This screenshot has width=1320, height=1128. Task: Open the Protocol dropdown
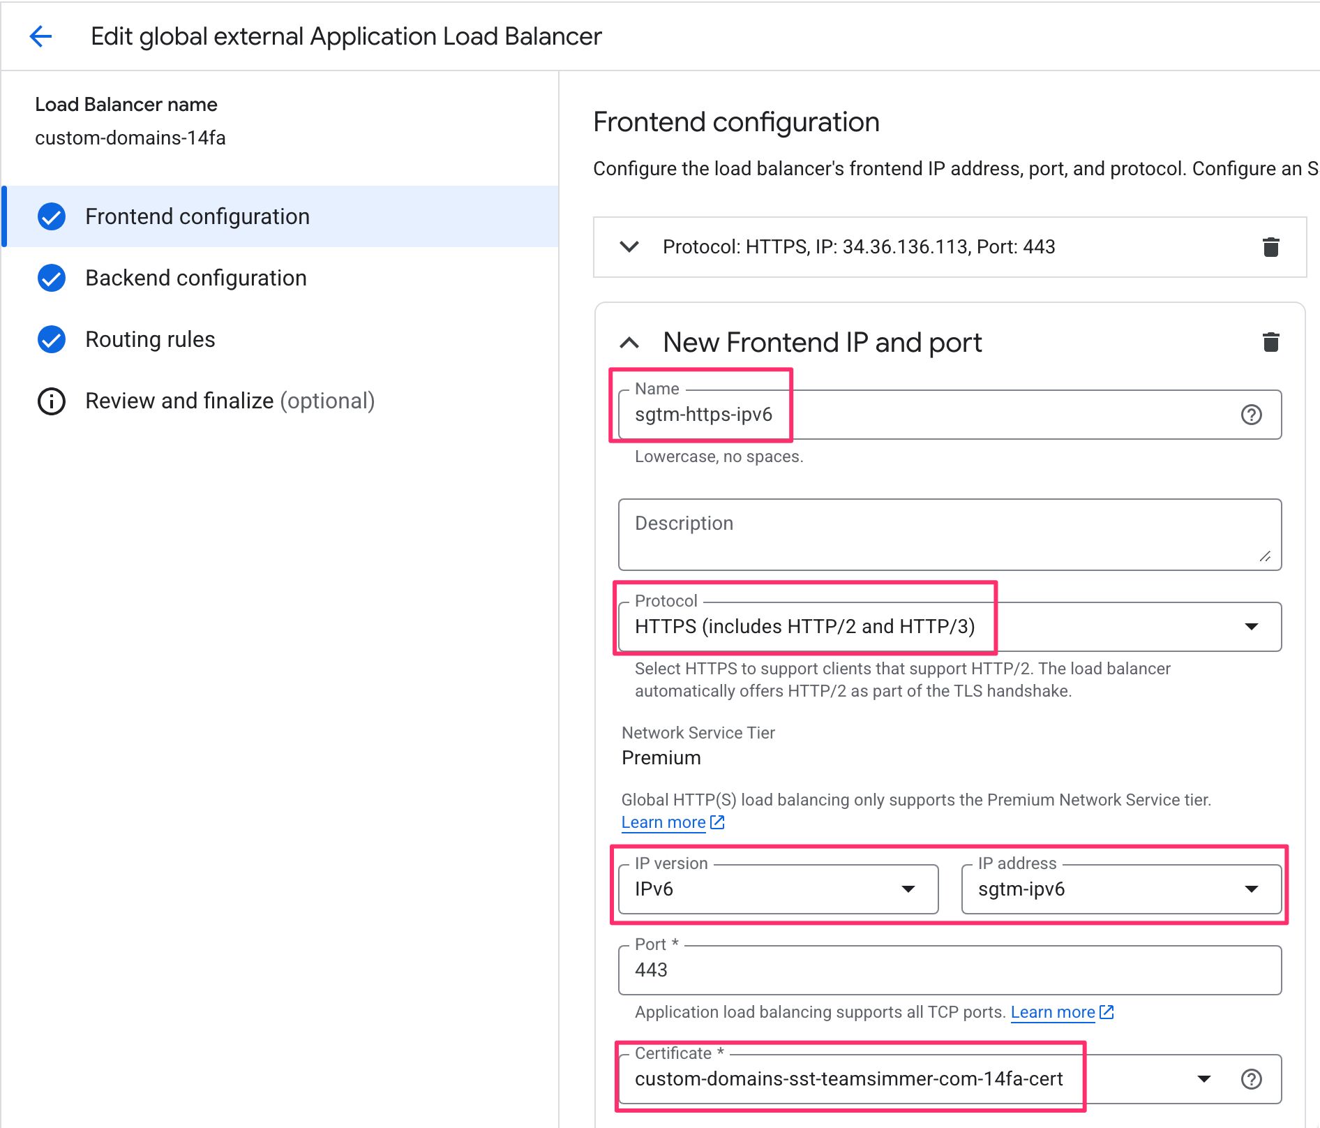1251,627
